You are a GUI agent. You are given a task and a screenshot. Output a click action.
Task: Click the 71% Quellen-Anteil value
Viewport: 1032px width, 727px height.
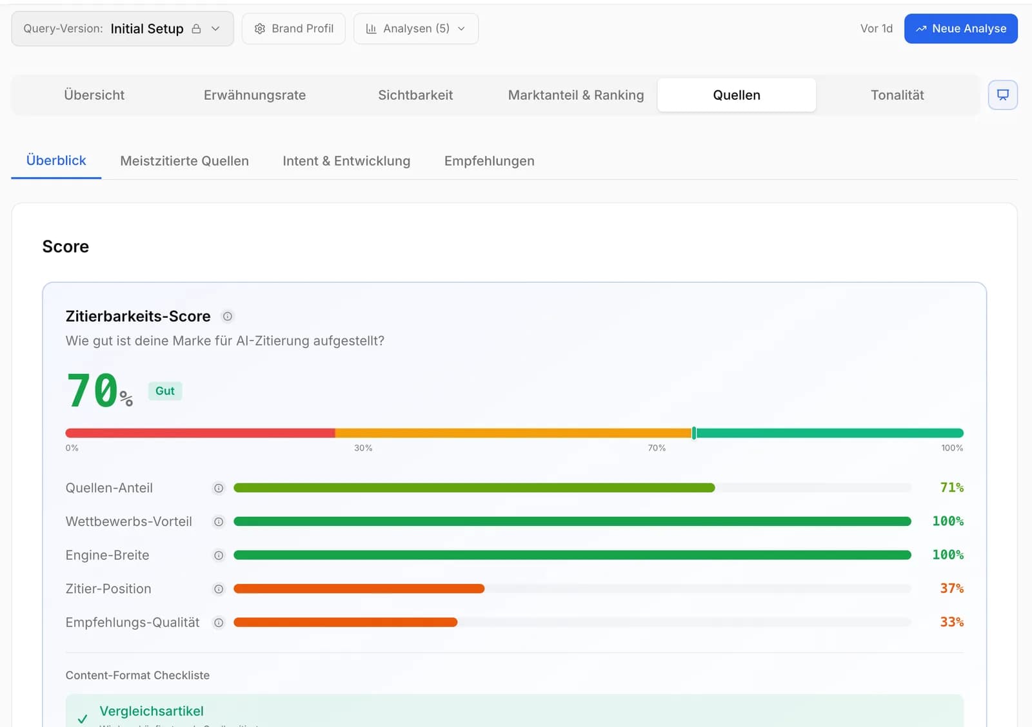pos(951,488)
